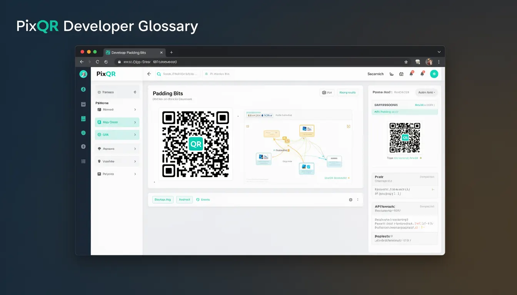
Task: Open the tab list chevron in browser title bar
Action: [439, 52]
